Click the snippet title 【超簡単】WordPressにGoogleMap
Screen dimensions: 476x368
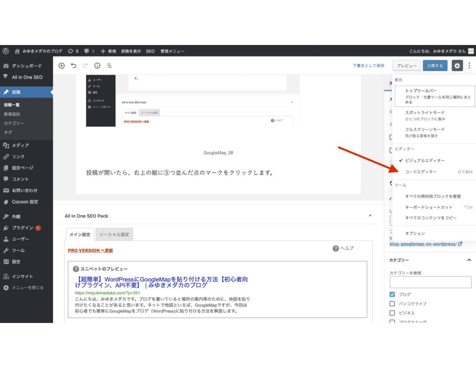[x=161, y=282]
